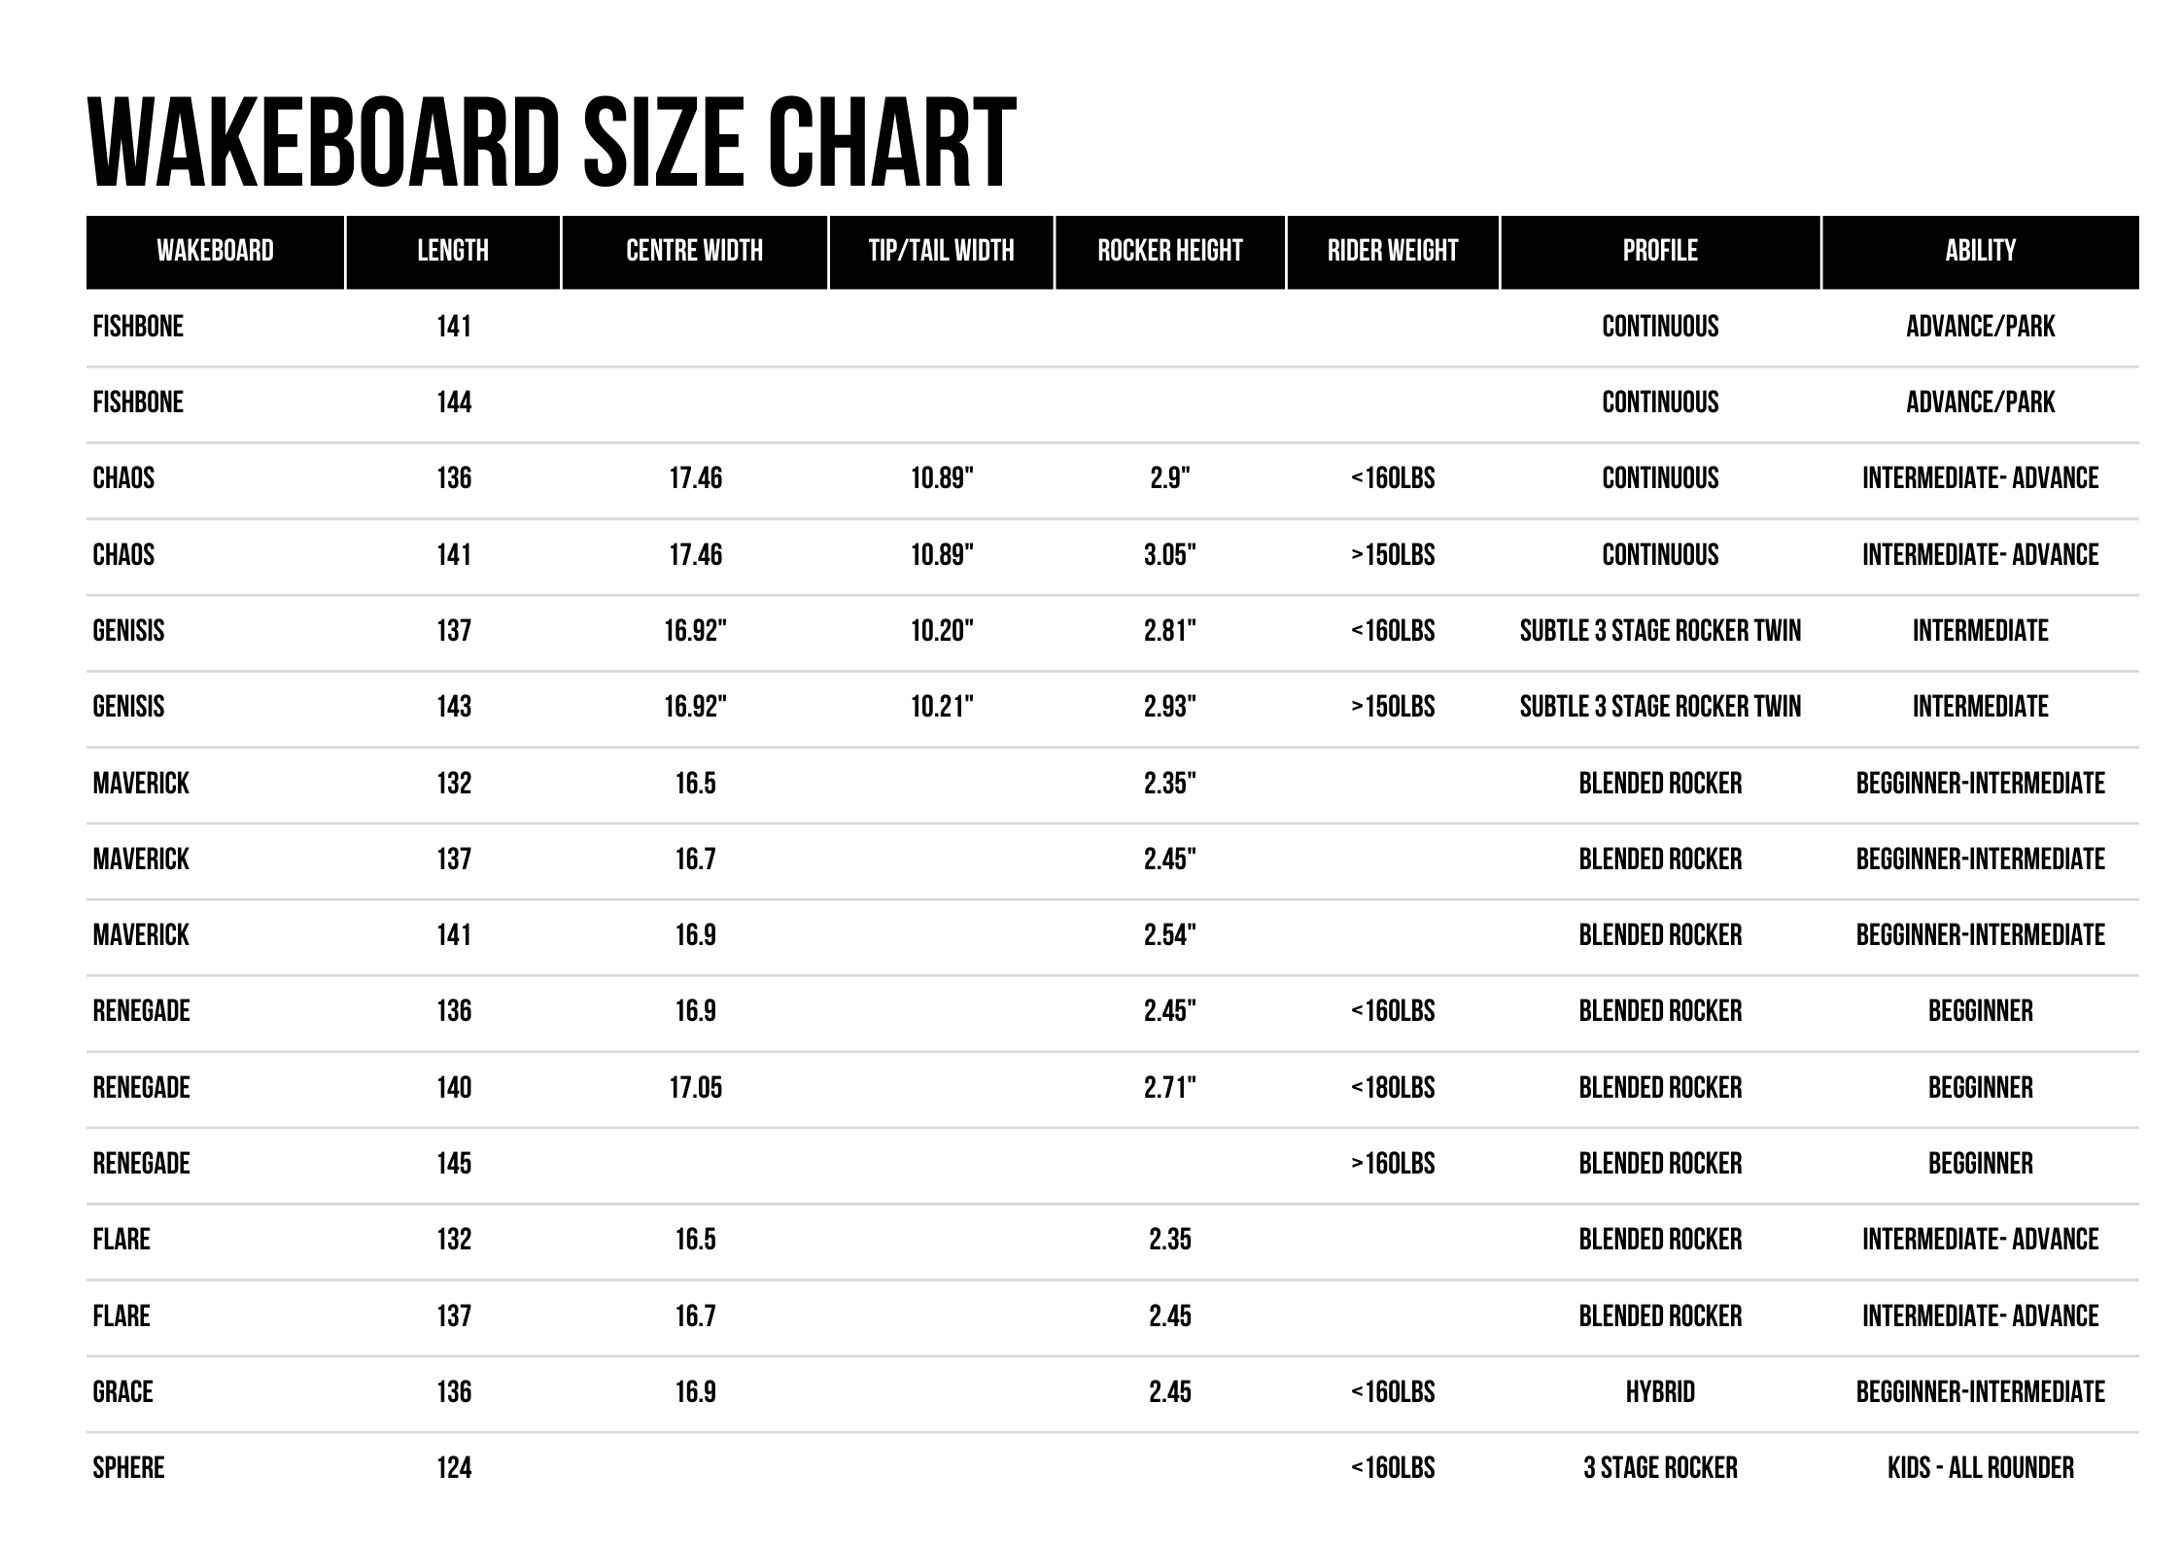The image size is (2182, 1543).
Task: Select the Hybrid profile for Grace
Action: tap(1660, 1391)
